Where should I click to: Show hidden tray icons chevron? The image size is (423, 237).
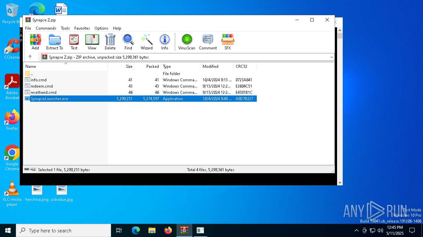pos(356,230)
